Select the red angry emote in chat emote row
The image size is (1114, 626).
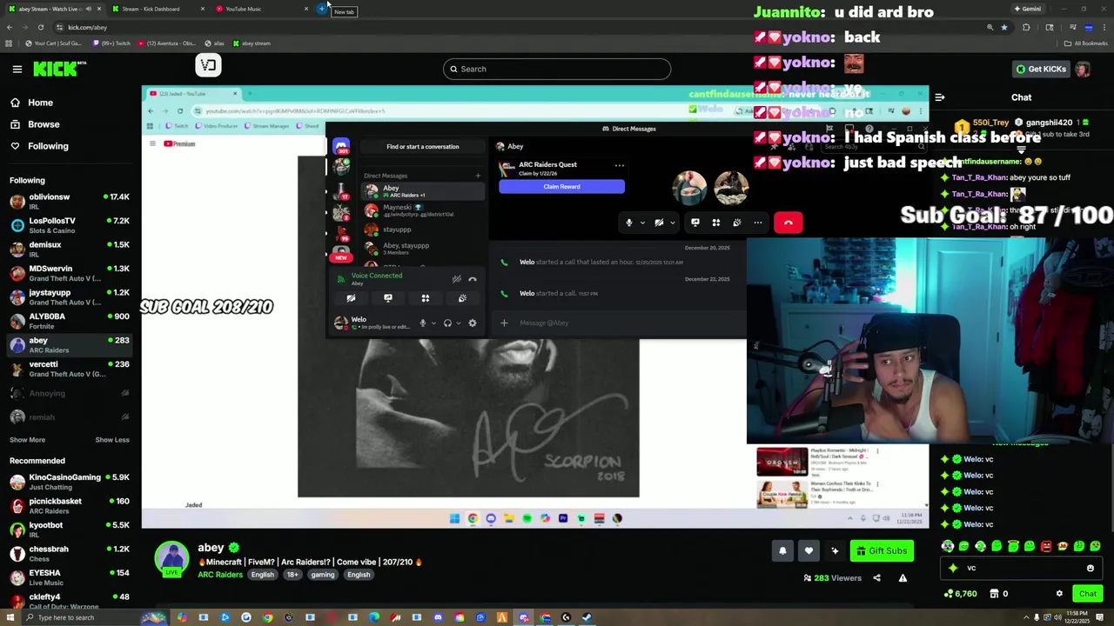point(1046,546)
